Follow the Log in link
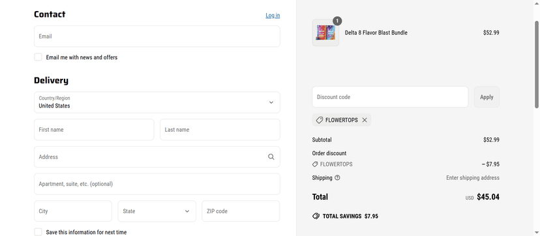 point(273,16)
